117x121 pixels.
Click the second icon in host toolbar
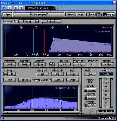(9, 8)
